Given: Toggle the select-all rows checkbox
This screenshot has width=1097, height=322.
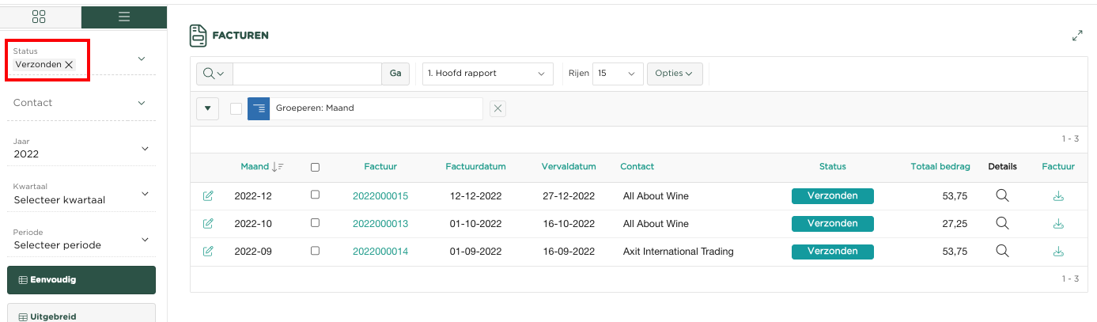Looking at the screenshot, I should tap(315, 167).
